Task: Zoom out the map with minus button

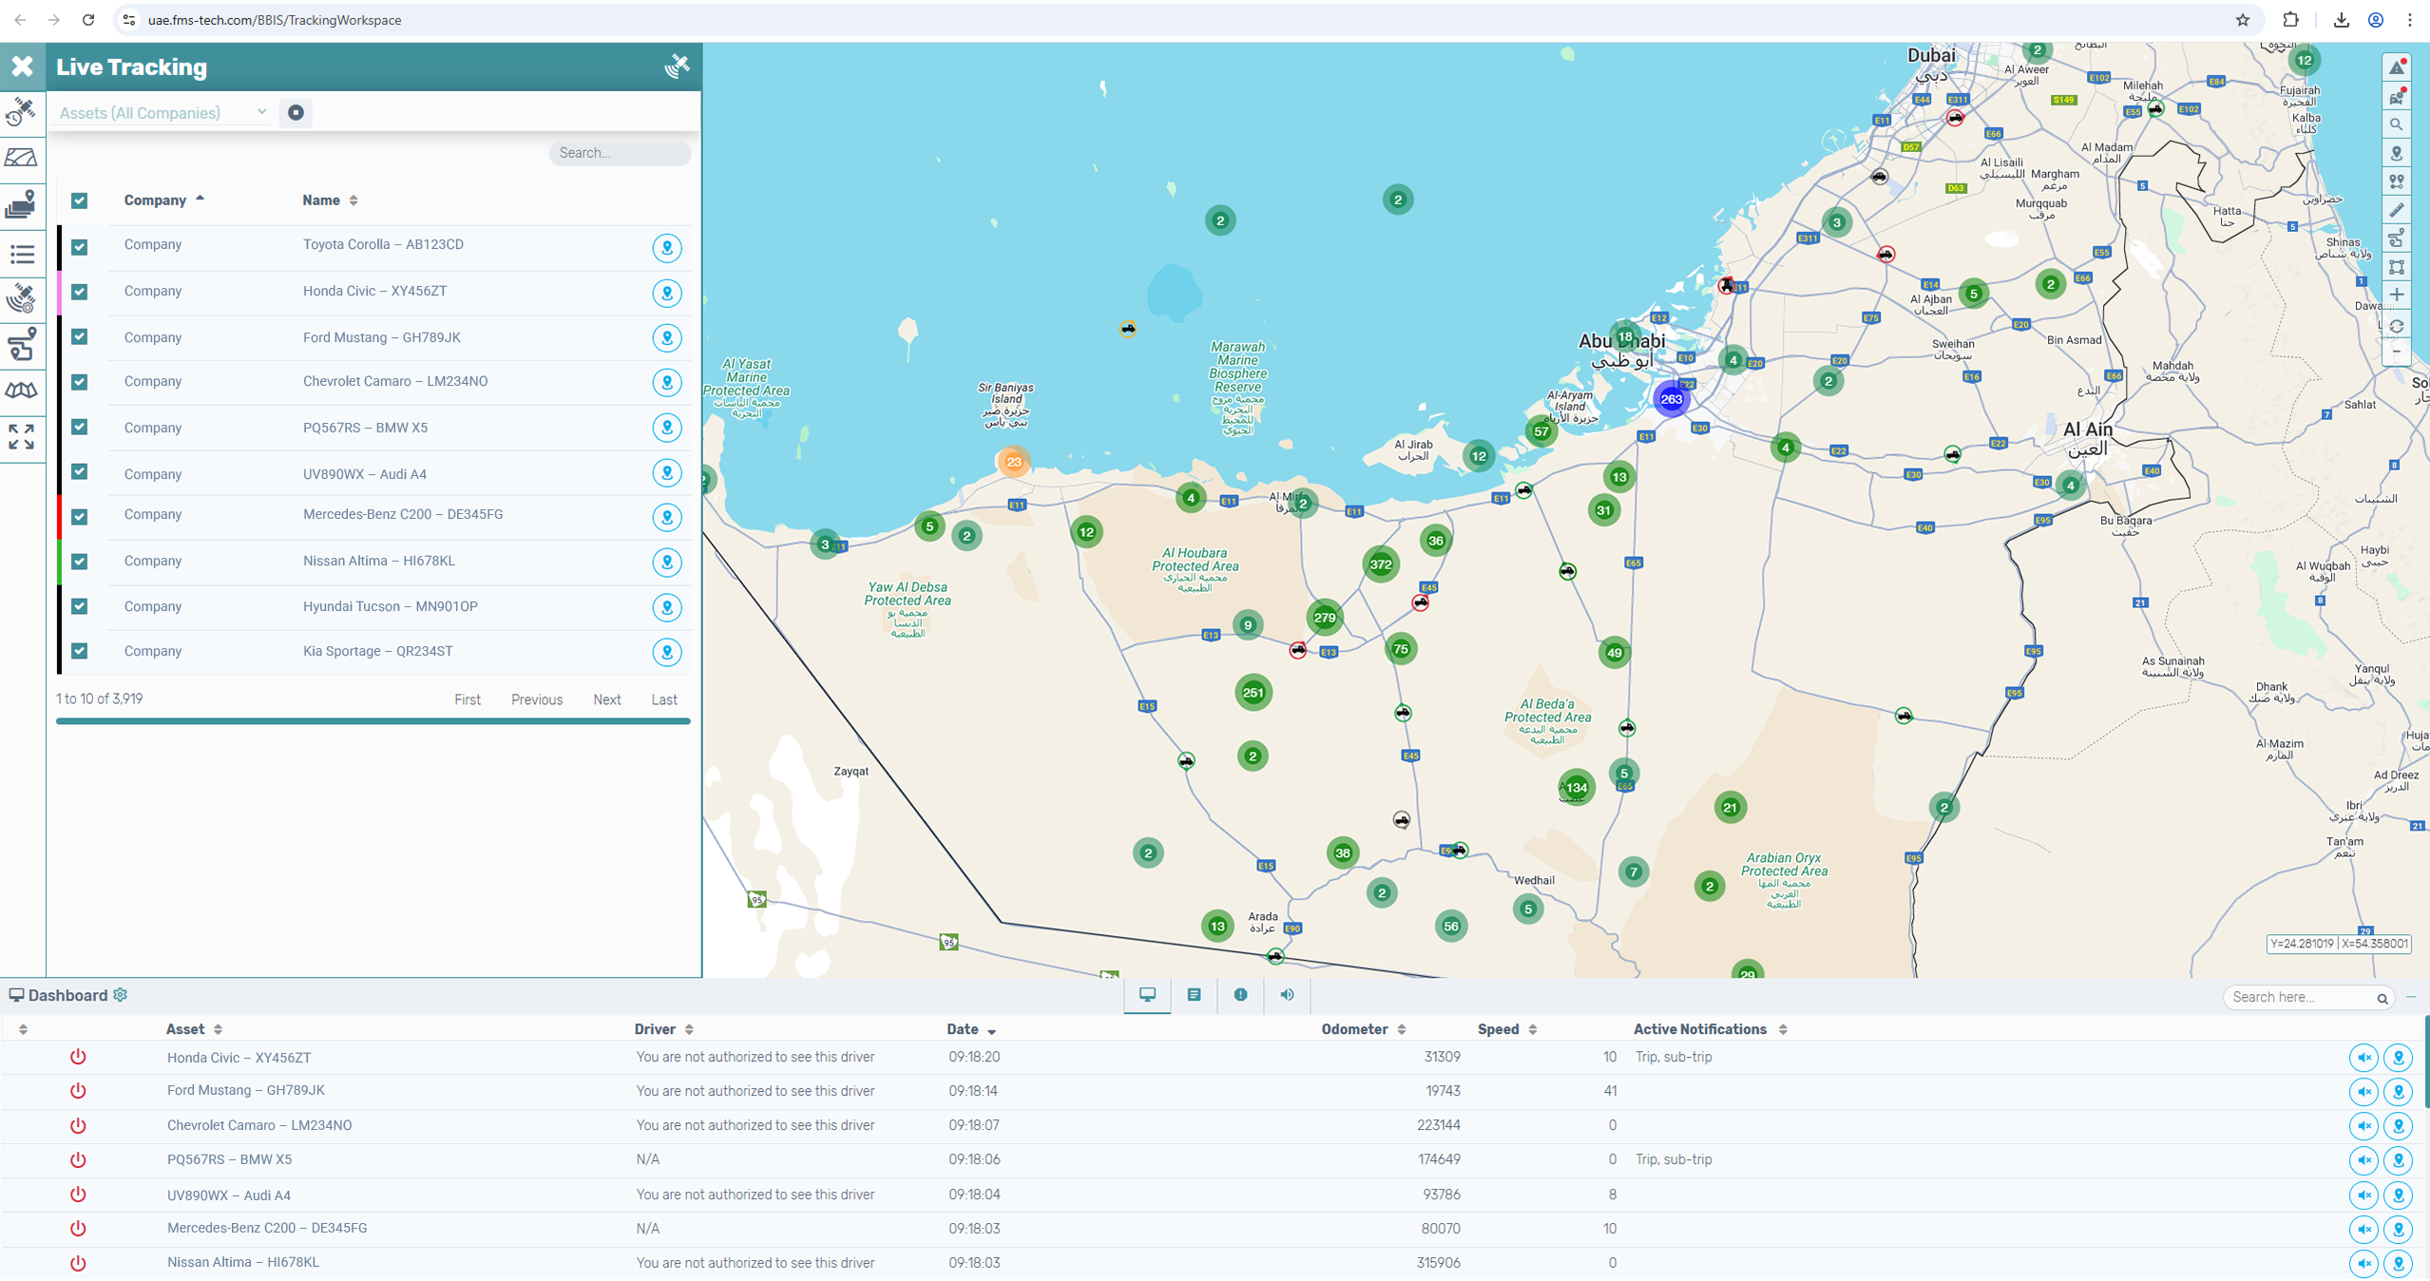Action: coord(2397,353)
